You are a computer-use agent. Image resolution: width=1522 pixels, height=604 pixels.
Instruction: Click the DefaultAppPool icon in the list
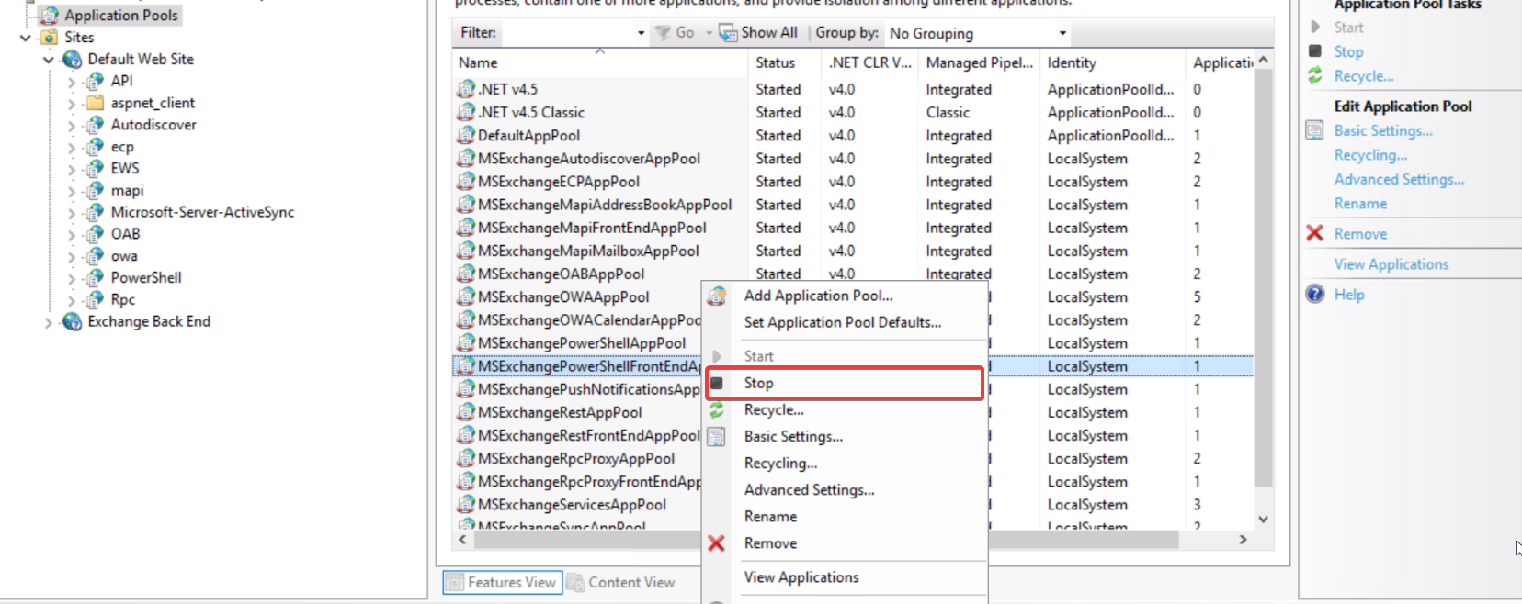click(x=466, y=136)
